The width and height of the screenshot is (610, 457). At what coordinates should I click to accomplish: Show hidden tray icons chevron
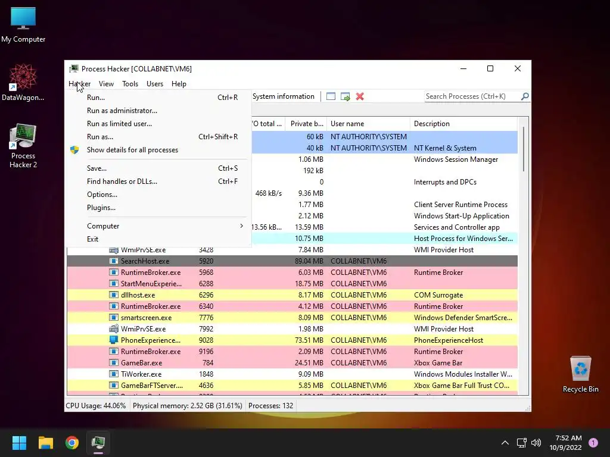505,443
